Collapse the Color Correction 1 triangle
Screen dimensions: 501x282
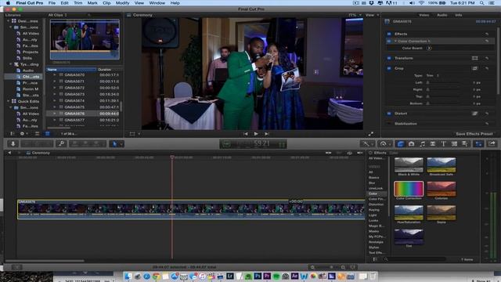click(395, 42)
